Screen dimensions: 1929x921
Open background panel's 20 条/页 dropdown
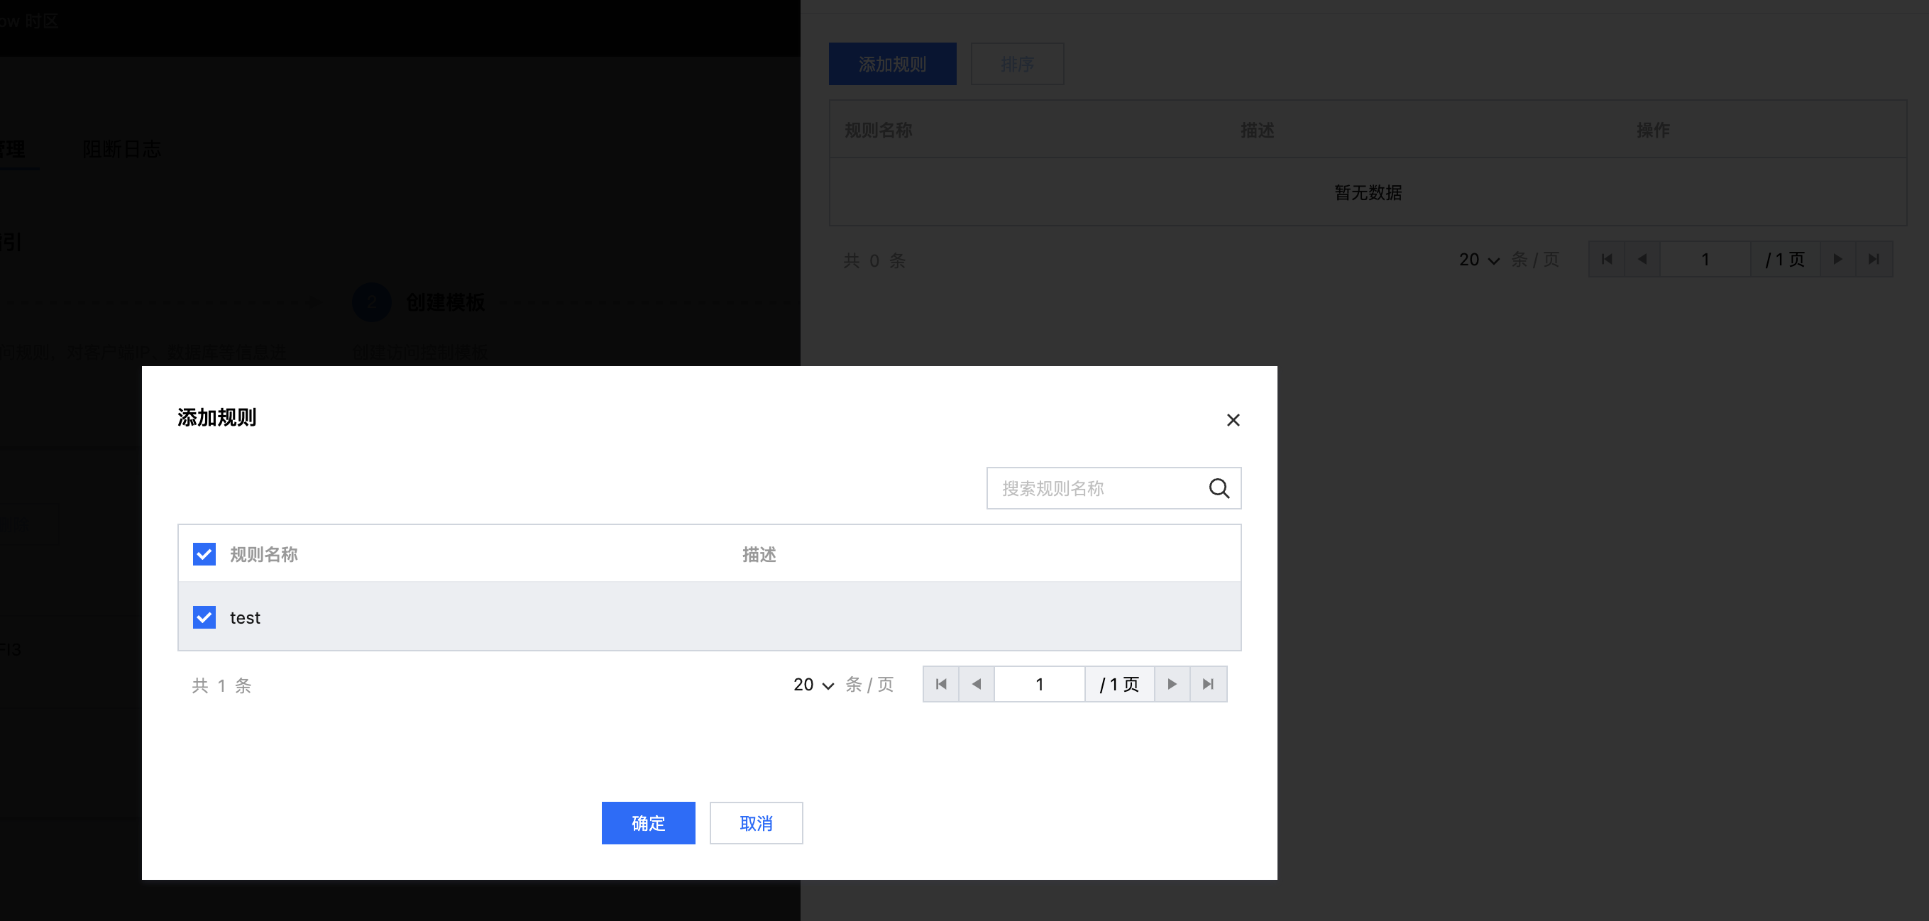[x=1479, y=260]
